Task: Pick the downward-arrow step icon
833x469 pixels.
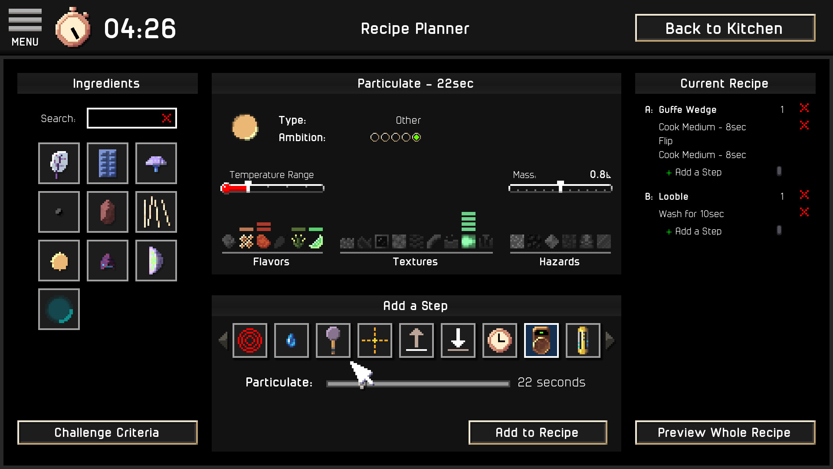Action: pyautogui.click(x=458, y=340)
